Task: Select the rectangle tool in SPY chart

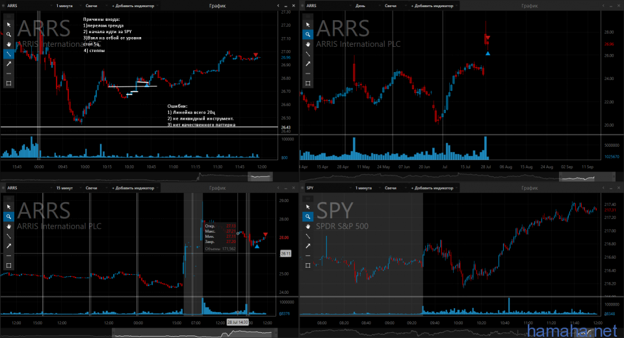Action: point(307,266)
